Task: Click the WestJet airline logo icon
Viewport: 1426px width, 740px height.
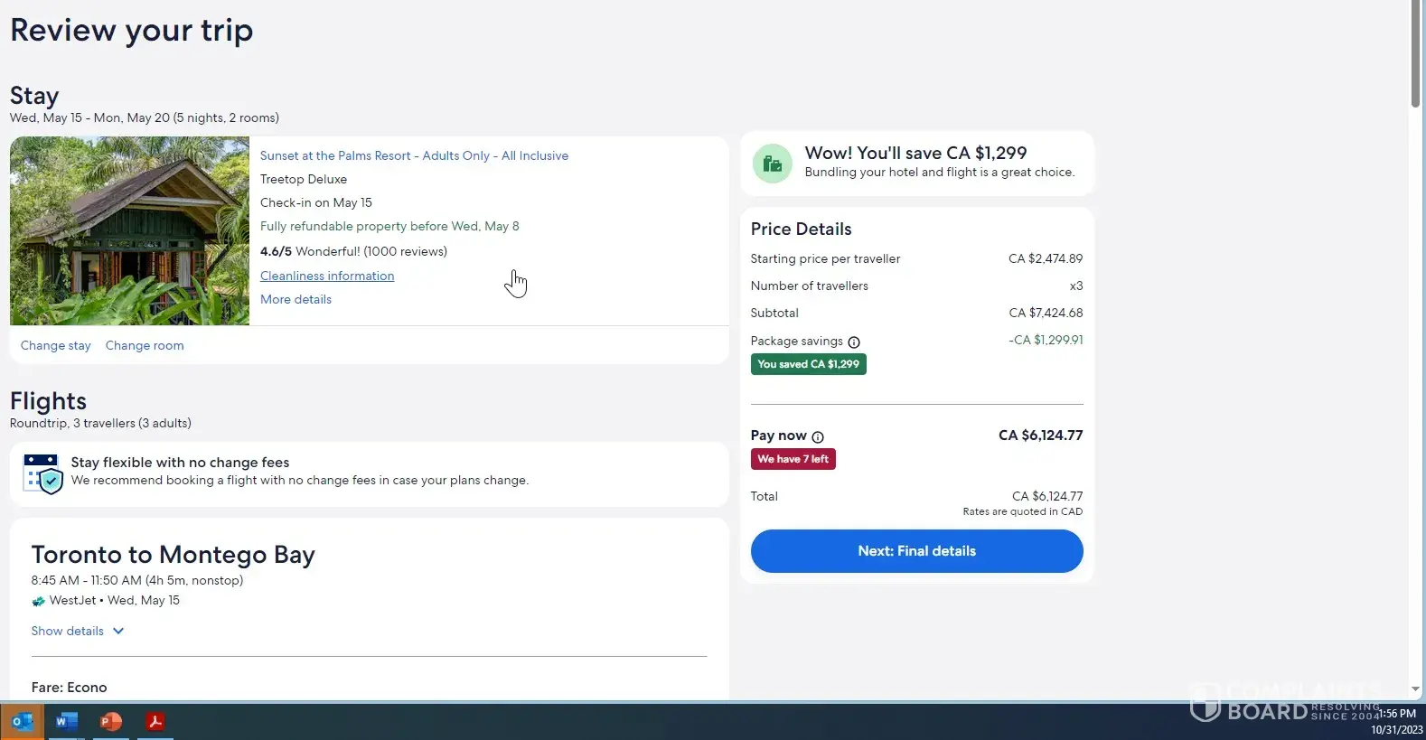Action: click(x=38, y=601)
